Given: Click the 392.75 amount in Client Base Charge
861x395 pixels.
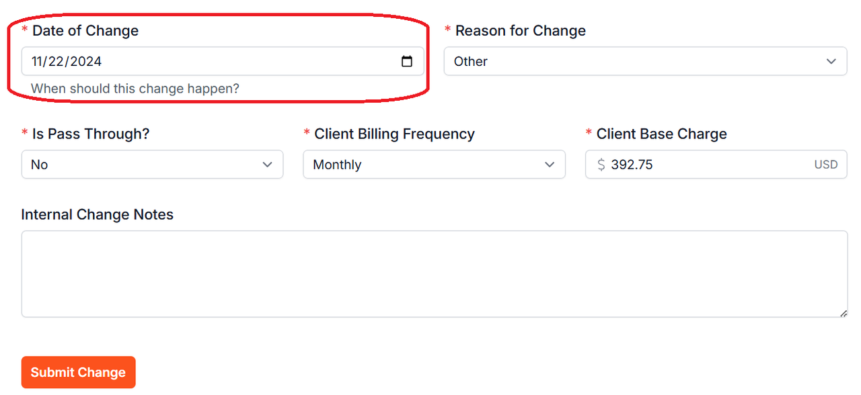Looking at the screenshot, I should coord(632,165).
